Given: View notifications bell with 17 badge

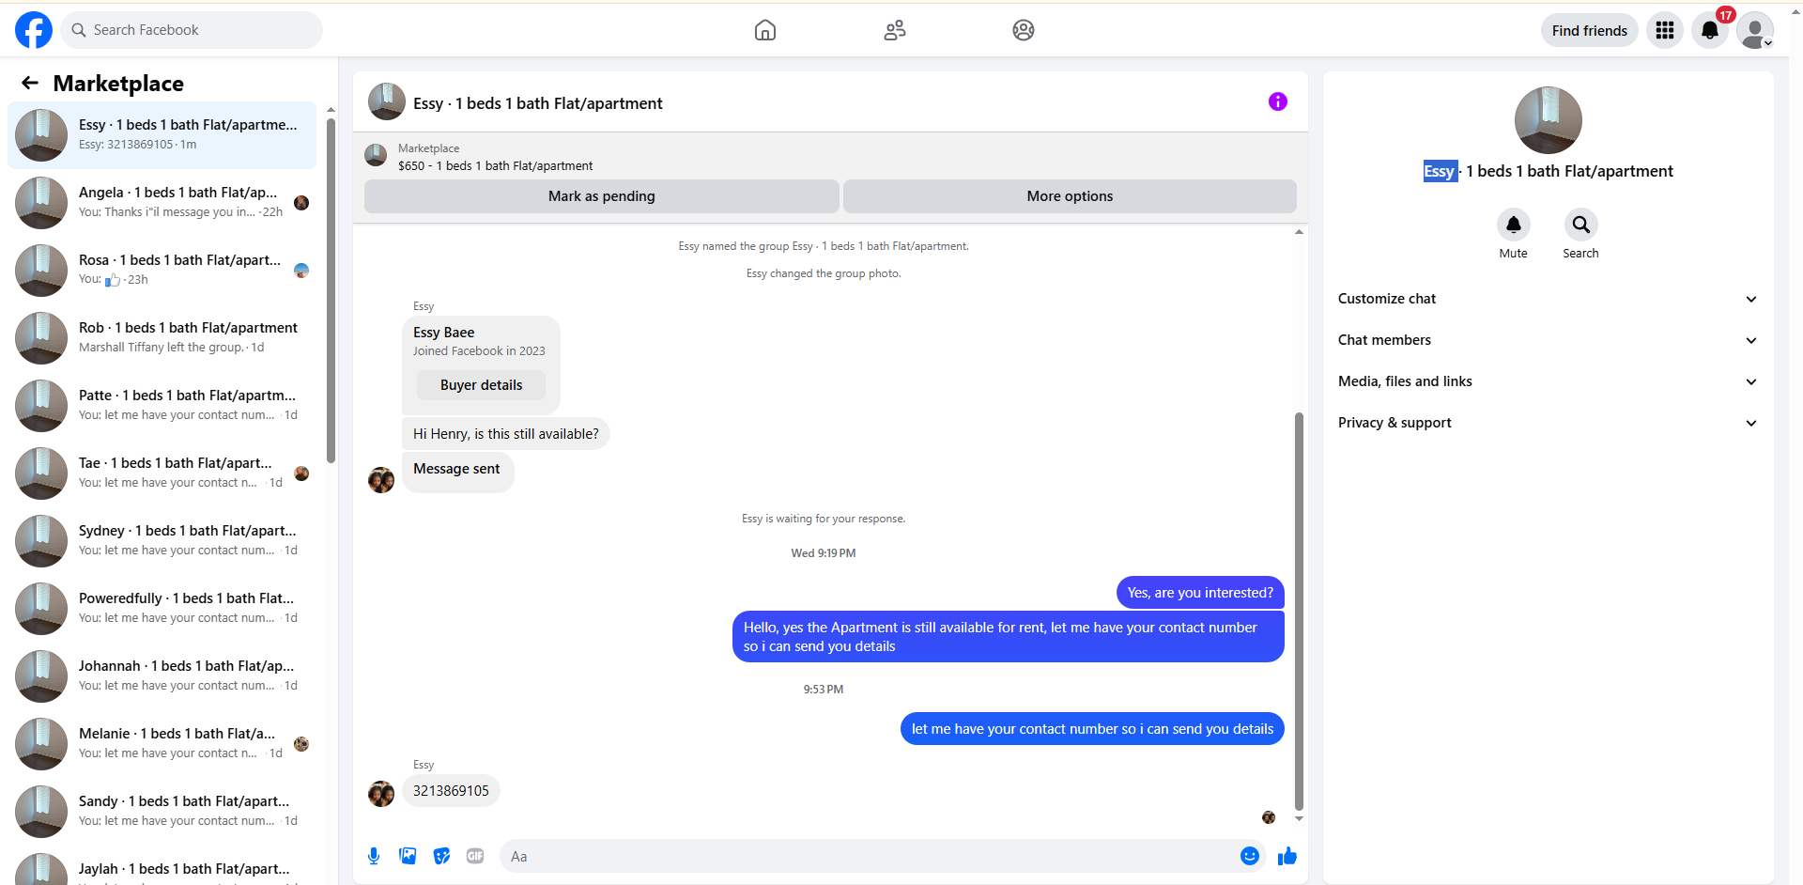Looking at the screenshot, I should [1710, 30].
